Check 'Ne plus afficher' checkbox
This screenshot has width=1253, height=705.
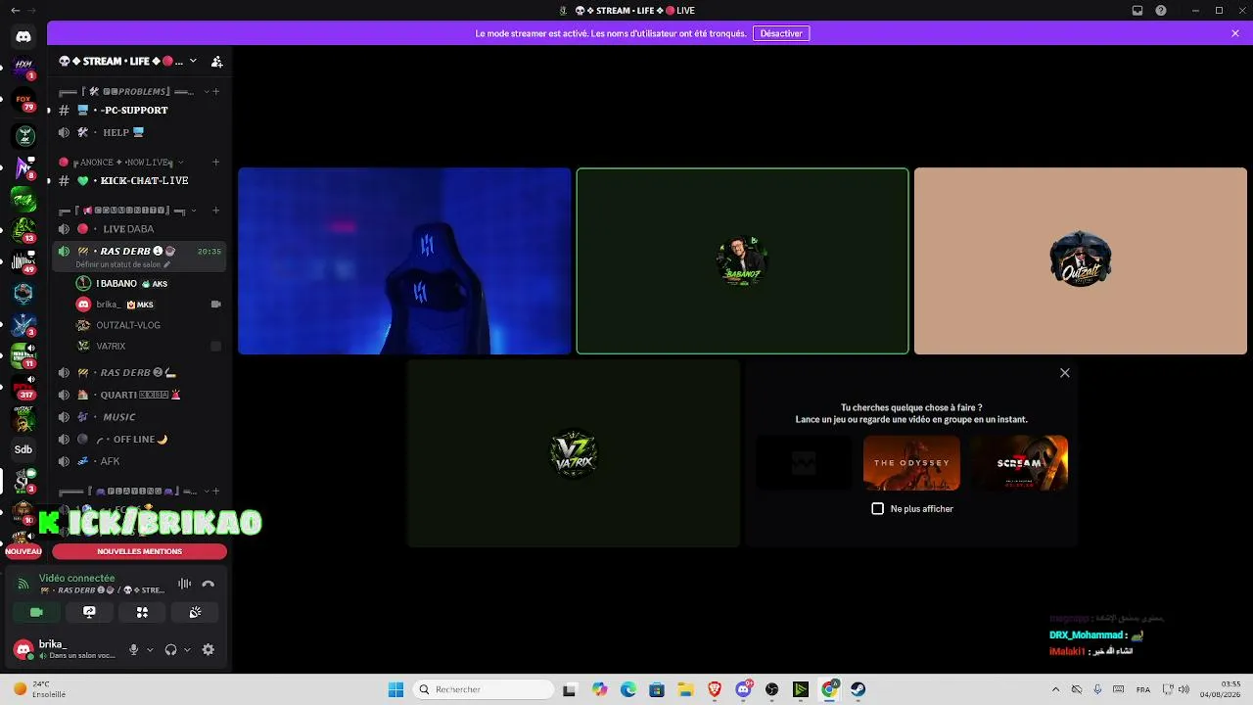(878, 508)
